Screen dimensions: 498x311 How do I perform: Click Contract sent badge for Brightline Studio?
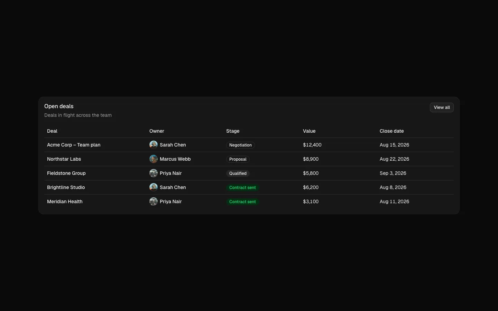(x=242, y=188)
